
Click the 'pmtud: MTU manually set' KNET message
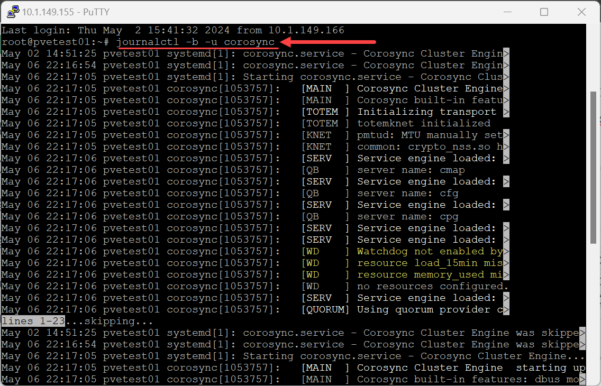430,135
